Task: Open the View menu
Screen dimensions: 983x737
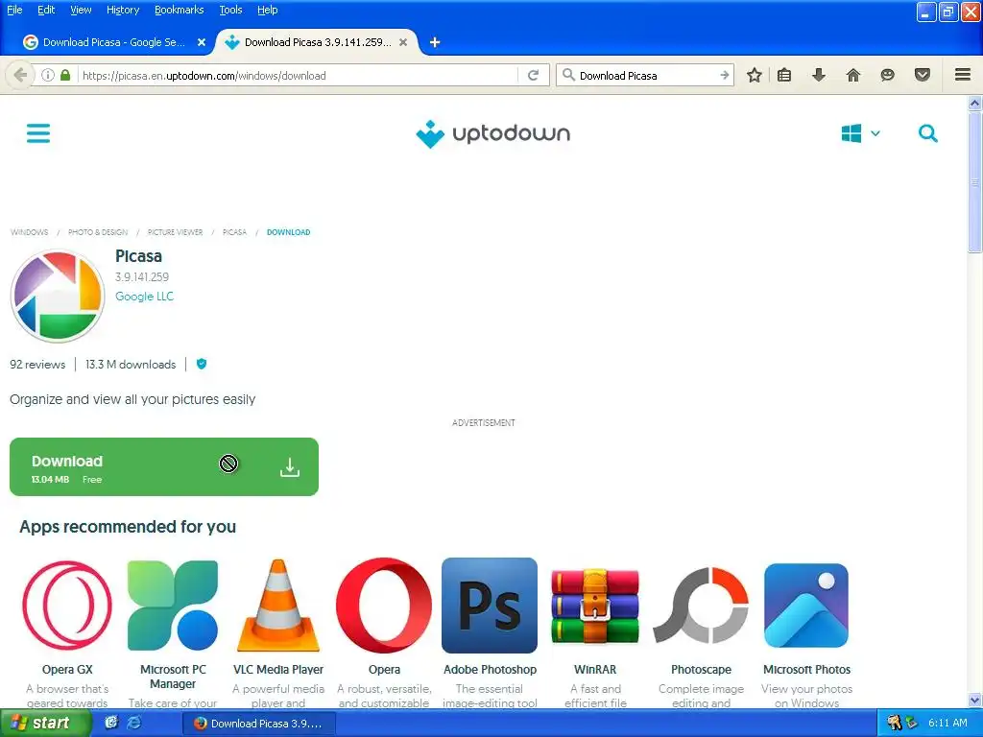Action: [x=81, y=10]
